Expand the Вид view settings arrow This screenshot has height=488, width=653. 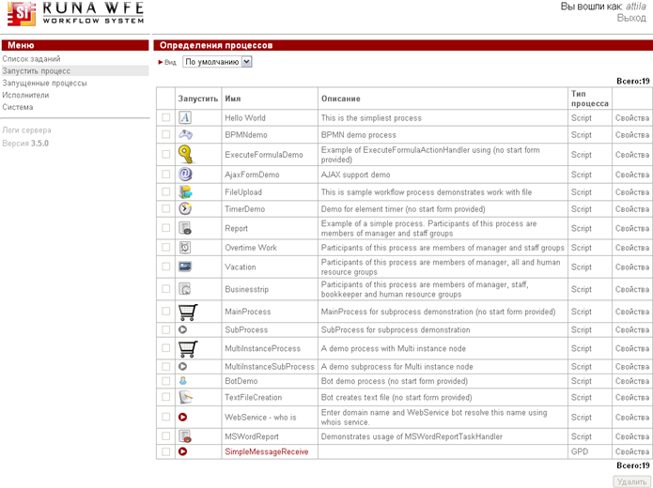(x=161, y=63)
